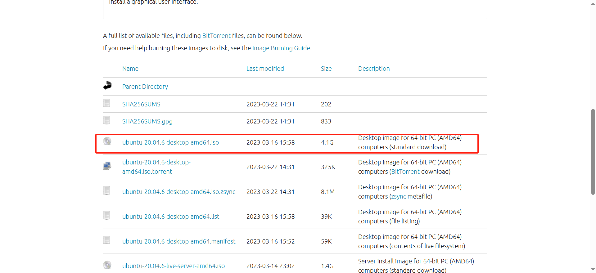Click the scrollbar up arrow
Screen dimensions: 596x273
point(593,4)
